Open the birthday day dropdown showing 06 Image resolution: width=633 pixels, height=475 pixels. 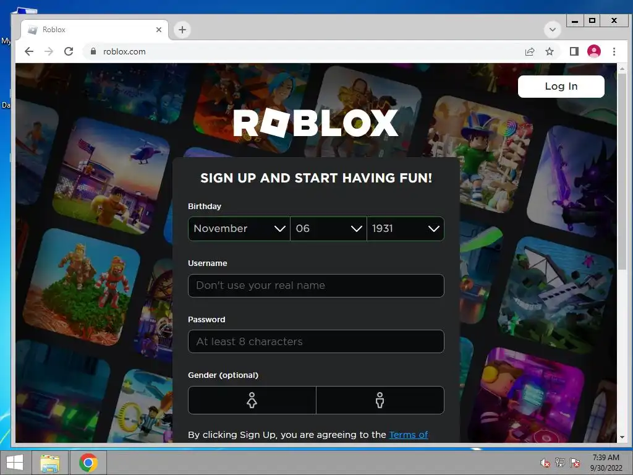[x=329, y=229]
